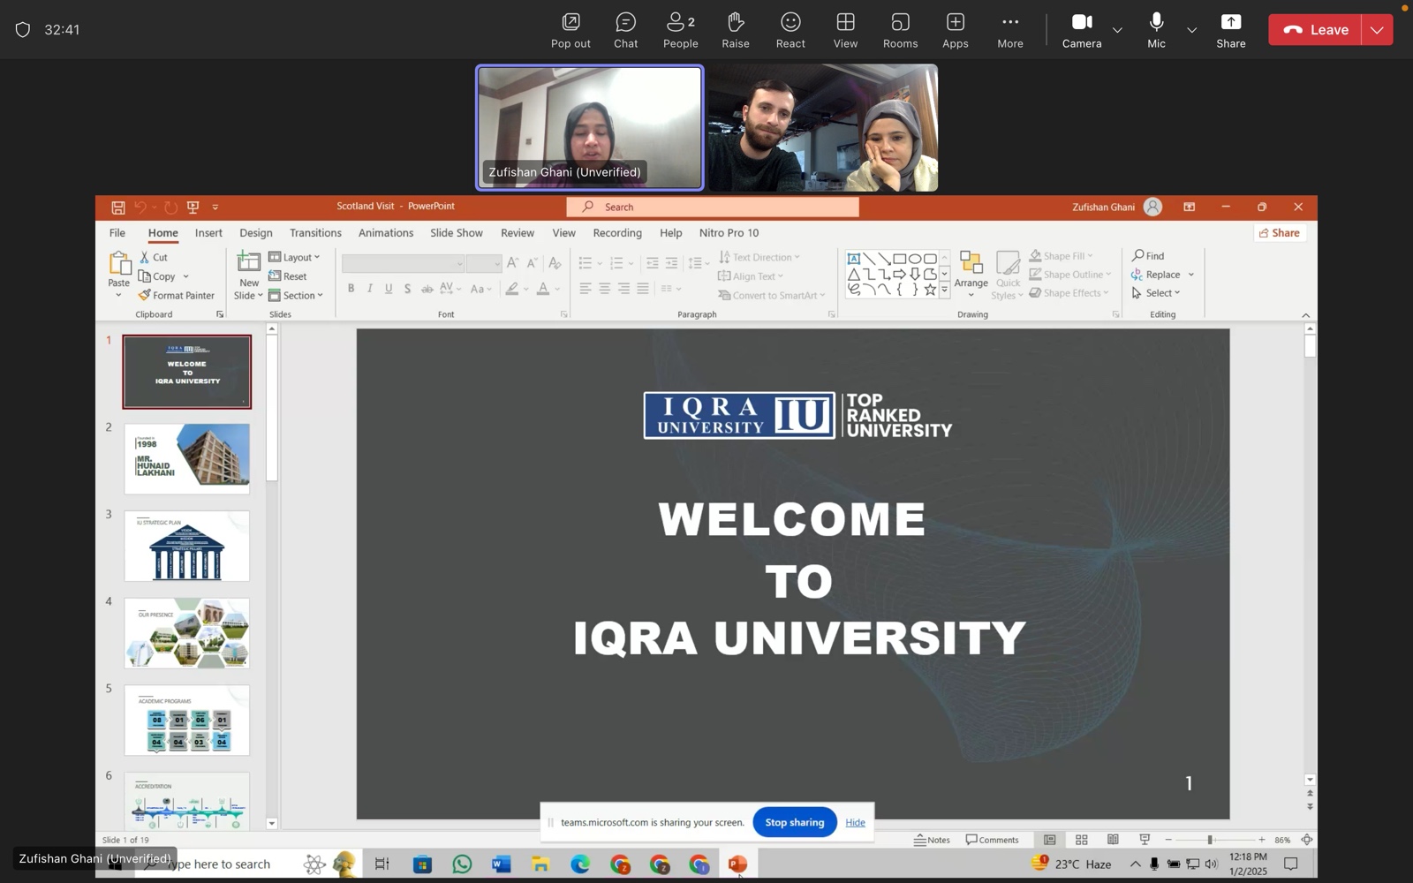
Task: Open the Notes pane from status bar
Action: pos(932,840)
